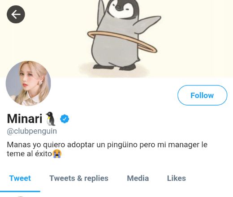The image size is (233, 197).
Task: Show the Likes tab
Action: point(177,178)
